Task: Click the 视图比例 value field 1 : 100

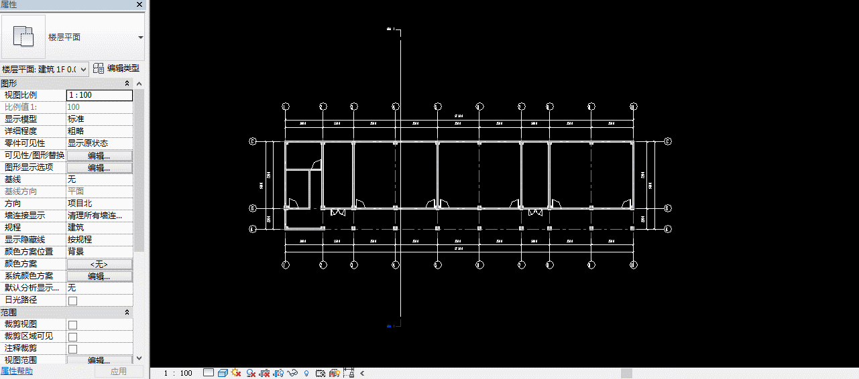Action: [x=99, y=95]
